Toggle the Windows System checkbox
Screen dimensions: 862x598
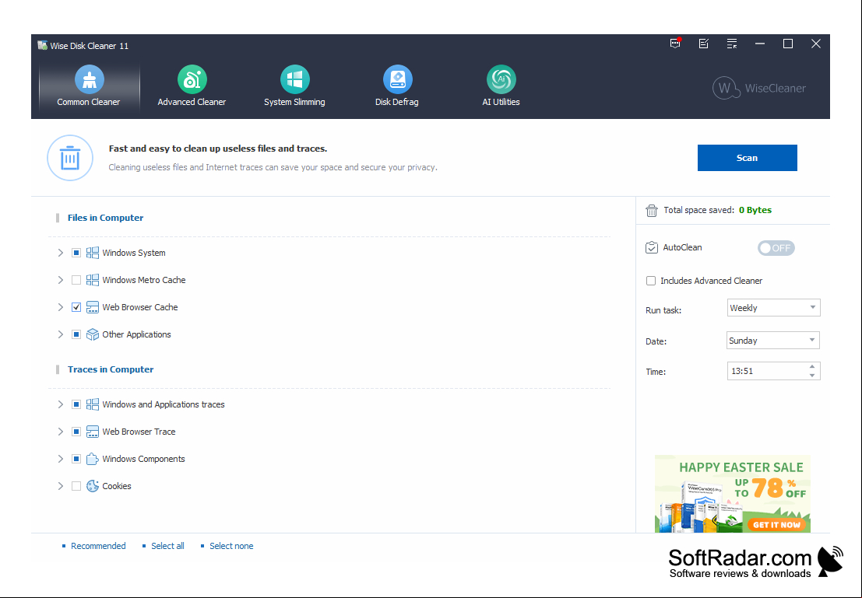coord(76,253)
